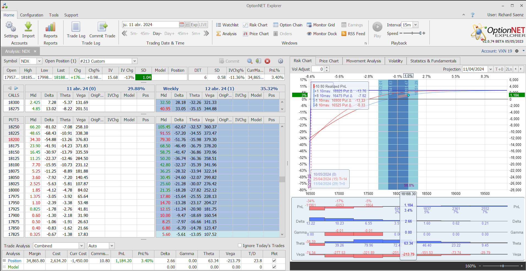Open the Trade Analysis Combined dropdown

[x=81, y=246]
